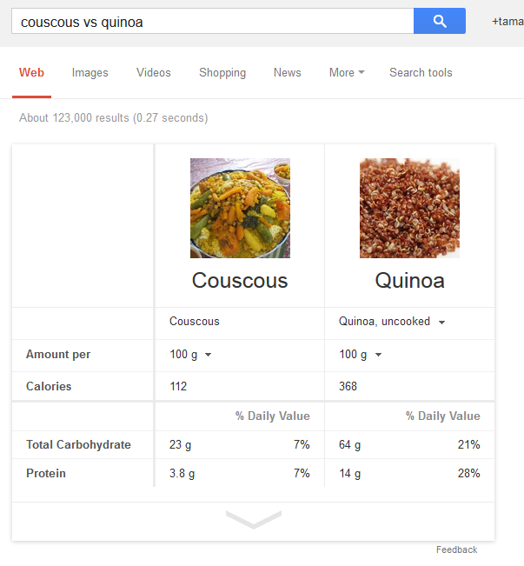Open Couscous 100 g amount dropdown
524x566 pixels.
(190, 355)
